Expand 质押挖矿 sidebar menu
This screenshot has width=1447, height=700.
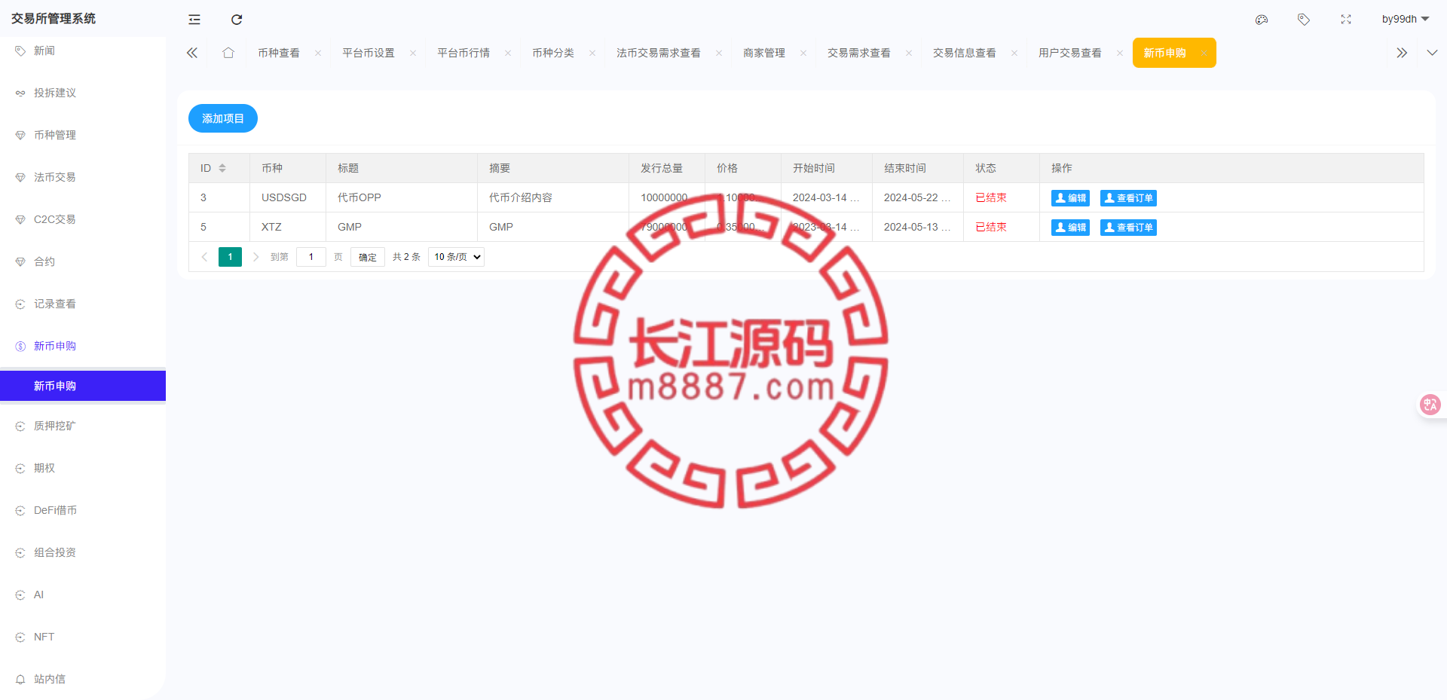(83, 426)
